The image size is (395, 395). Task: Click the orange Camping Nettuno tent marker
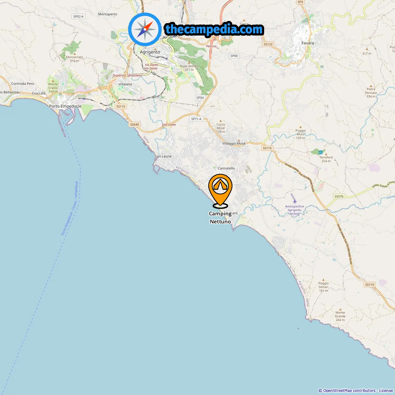coord(220,191)
